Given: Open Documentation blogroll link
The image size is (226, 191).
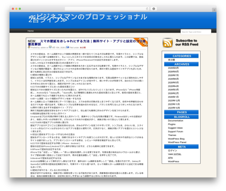Looking at the screenshot, I should [175, 121].
